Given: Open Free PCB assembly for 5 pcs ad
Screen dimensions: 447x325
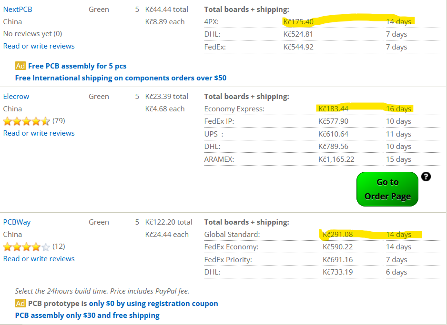Looking at the screenshot, I should (x=77, y=66).
